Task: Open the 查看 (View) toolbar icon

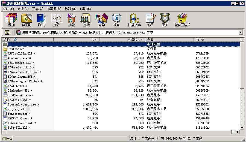Action: (56, 20)
